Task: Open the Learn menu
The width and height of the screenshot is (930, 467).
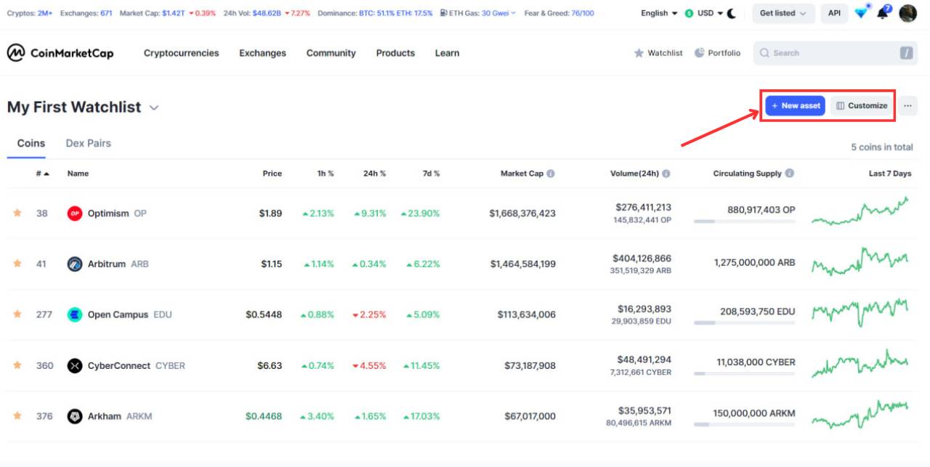Action: [447, 53]
